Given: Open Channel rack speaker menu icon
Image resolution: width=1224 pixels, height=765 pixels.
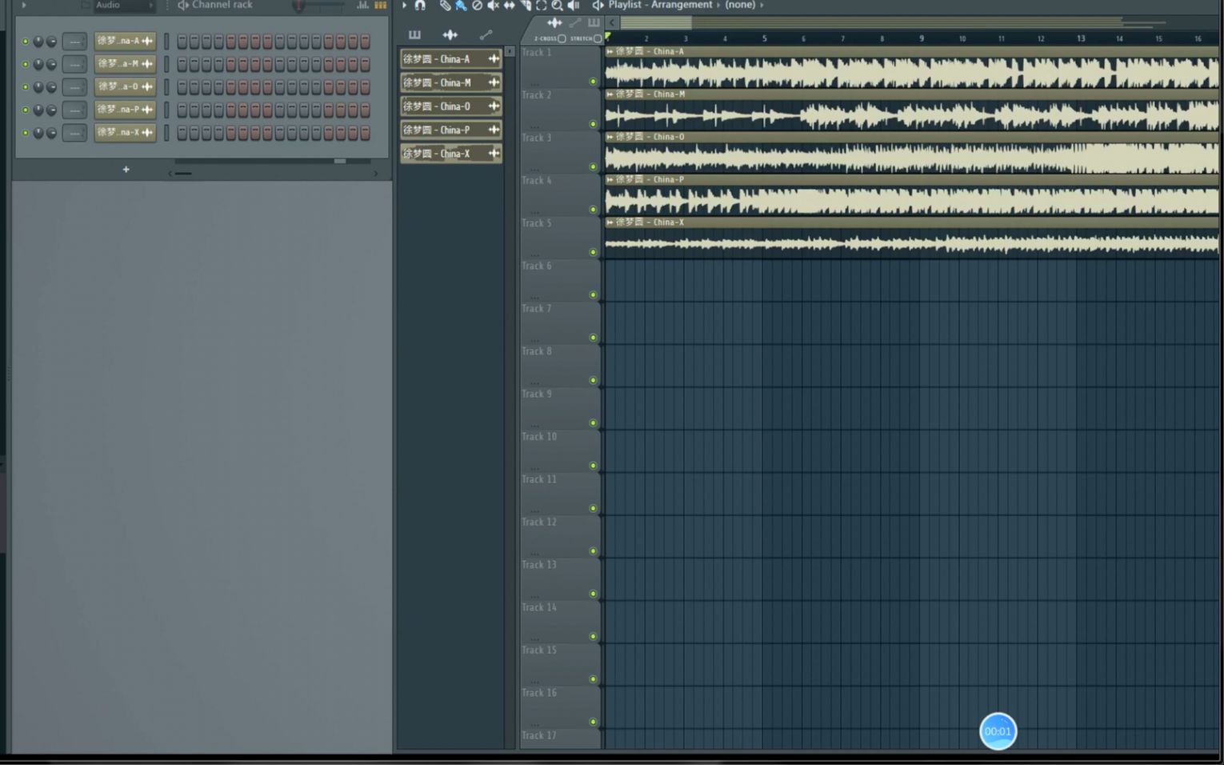Looking at the screenshot, I should pos(183,5).
